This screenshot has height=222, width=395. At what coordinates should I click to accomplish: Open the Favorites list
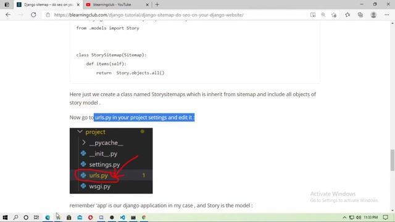(x=347, y=15)
